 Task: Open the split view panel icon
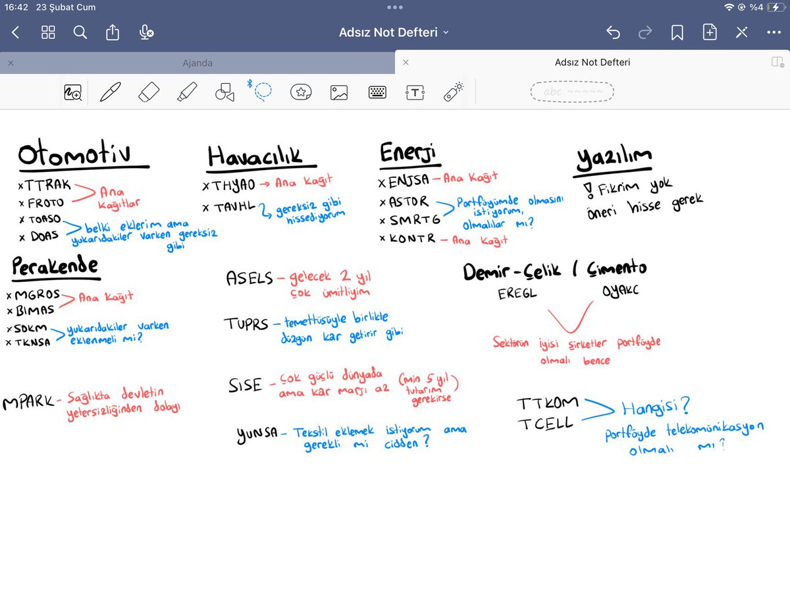pos(777,62)
